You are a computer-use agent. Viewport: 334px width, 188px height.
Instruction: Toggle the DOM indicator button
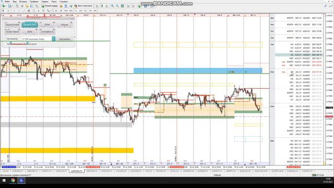click(47, 25)
